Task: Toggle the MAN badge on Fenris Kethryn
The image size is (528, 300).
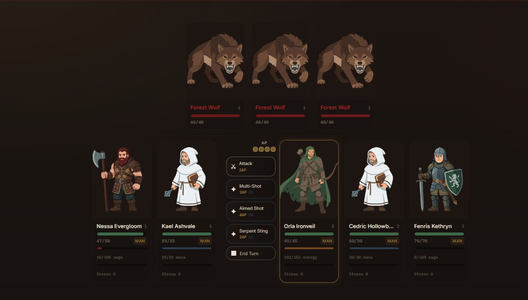Action: 458,241
